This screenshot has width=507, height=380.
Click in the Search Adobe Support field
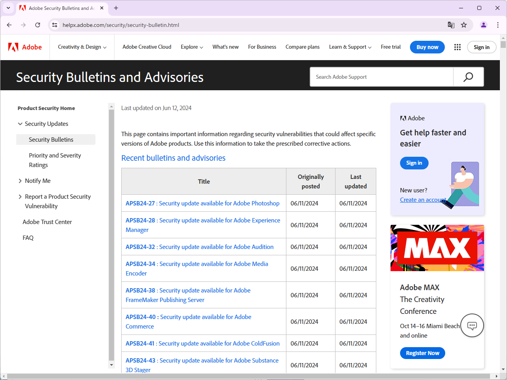pyautogui.click(x=382, y=77)
